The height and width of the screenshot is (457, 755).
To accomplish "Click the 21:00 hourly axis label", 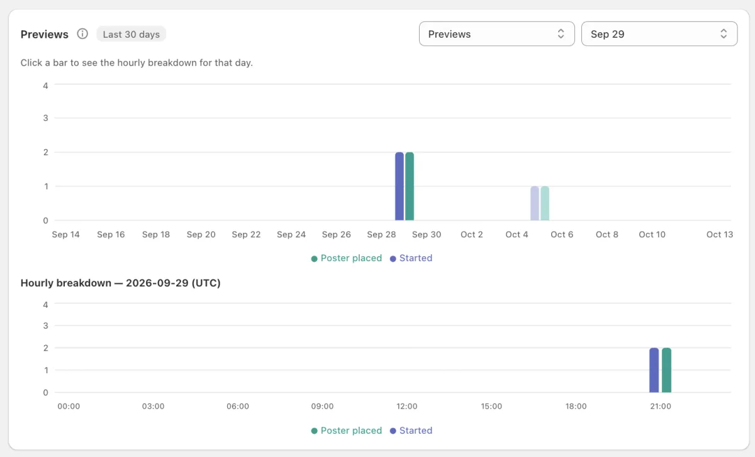I will [660, 406].
